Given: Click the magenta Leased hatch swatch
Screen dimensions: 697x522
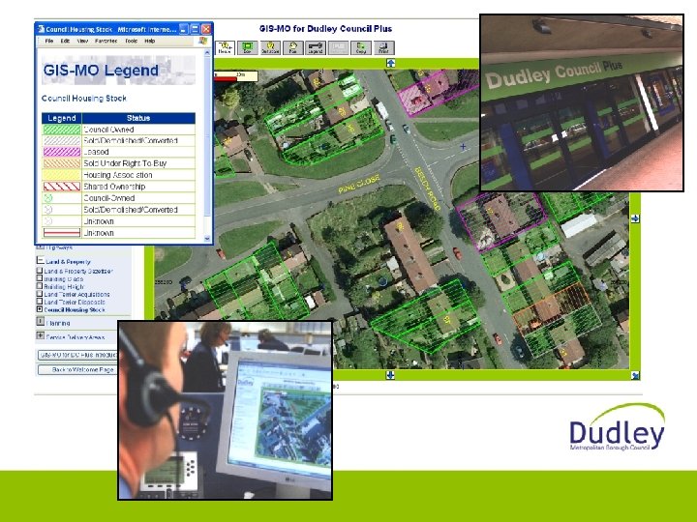Looking at the screenshot, I should [62, 152].
